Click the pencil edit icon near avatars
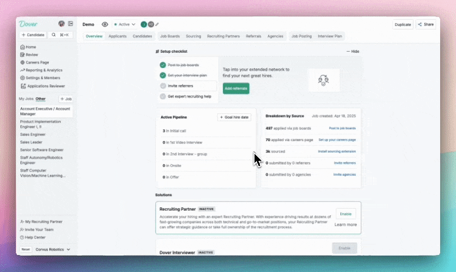Screen dimensions: 456x272 [x=157, y=24]
